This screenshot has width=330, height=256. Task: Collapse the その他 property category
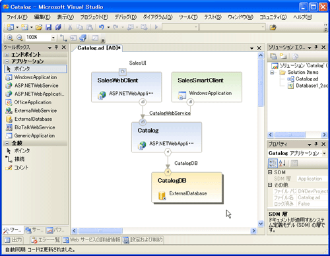pos(270,185)
